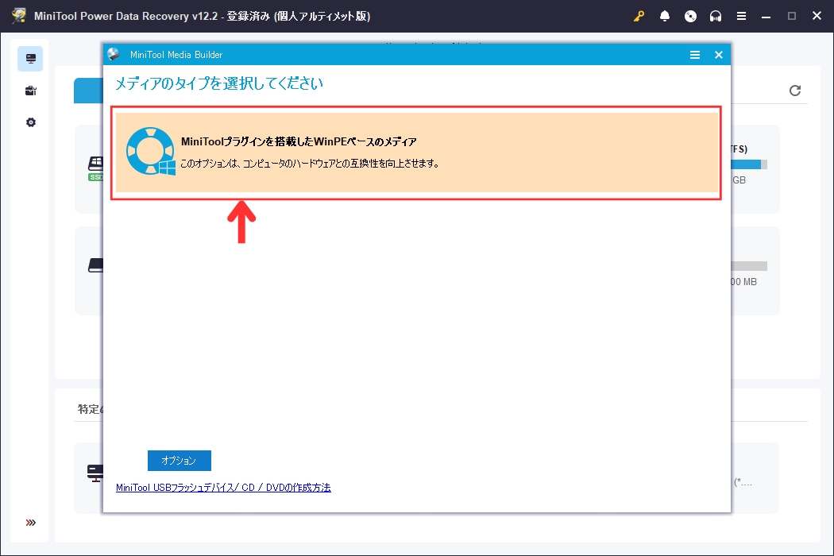Screen dimensions: 834x556
Task: Select WinPE-based media with MiniTool plugin option
Action: pos(416,153)
